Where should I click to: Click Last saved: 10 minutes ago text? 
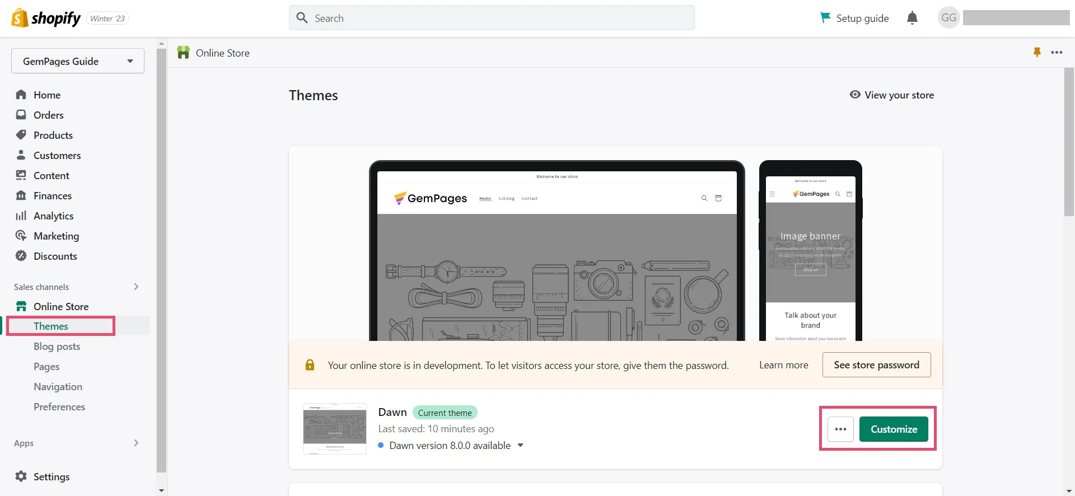[436, 429]
